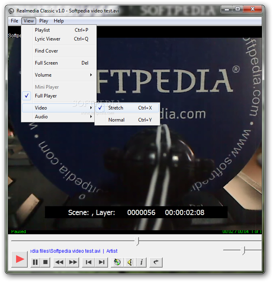This screenshot has width=273, height=282.
Task: Skip to the previous track
Action: click(88, 262)
